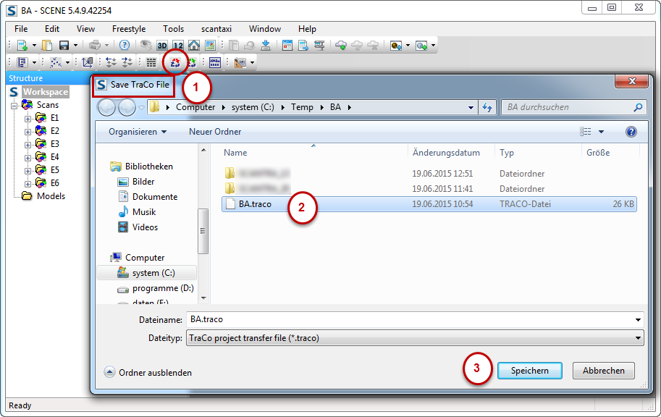Click the 3D view toolbar icon
The image size is (661, 417).
[162, 45]
